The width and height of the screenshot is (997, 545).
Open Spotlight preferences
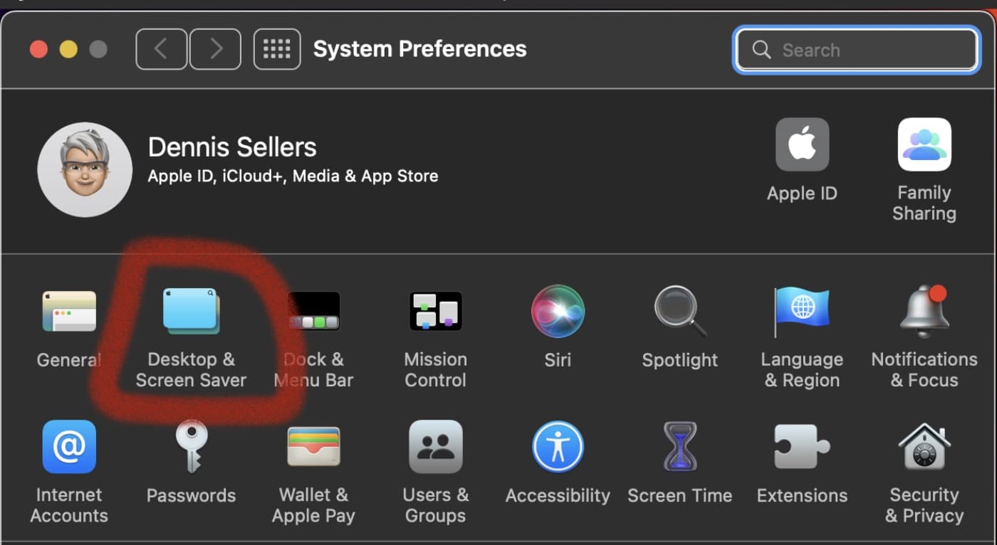click(x=680, y=312)
